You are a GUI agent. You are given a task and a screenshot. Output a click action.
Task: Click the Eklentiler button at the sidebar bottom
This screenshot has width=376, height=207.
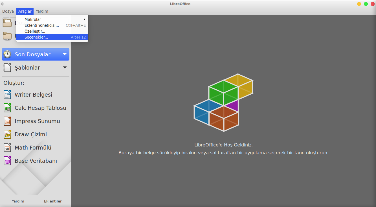tap(53, 201)
